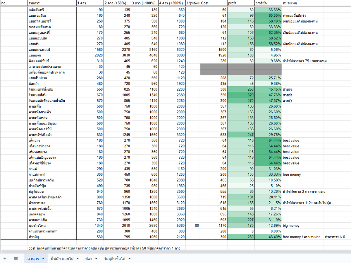Click note ถ้าใช้ปลาราคา 75+ จะขาดทุน
Viewport: 351px width, 263px height.
[304, 61]
